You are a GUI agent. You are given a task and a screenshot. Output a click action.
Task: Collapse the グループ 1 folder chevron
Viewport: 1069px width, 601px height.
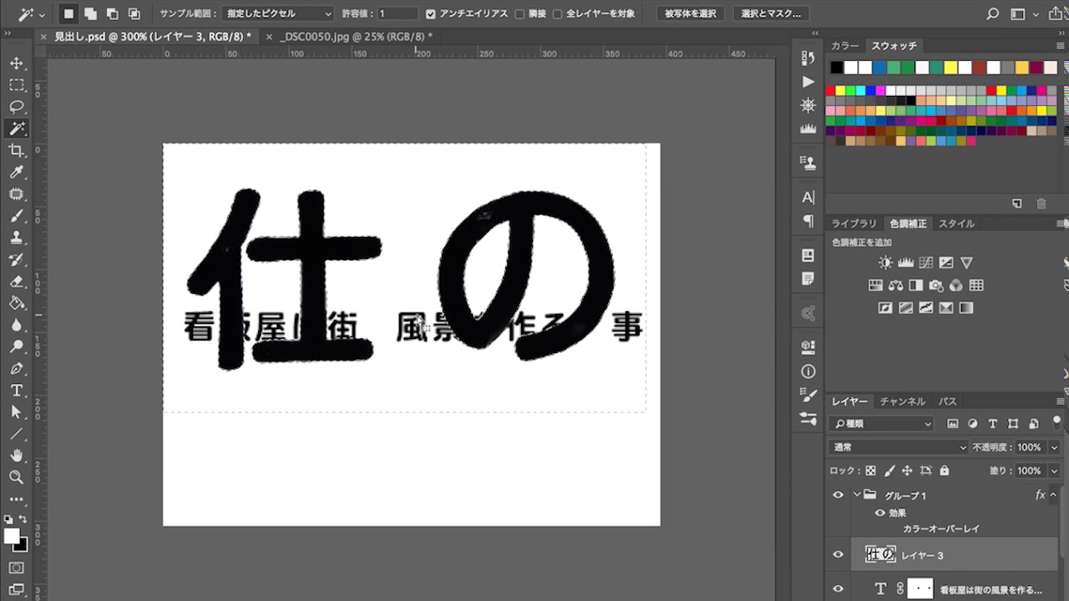(857, 495)
